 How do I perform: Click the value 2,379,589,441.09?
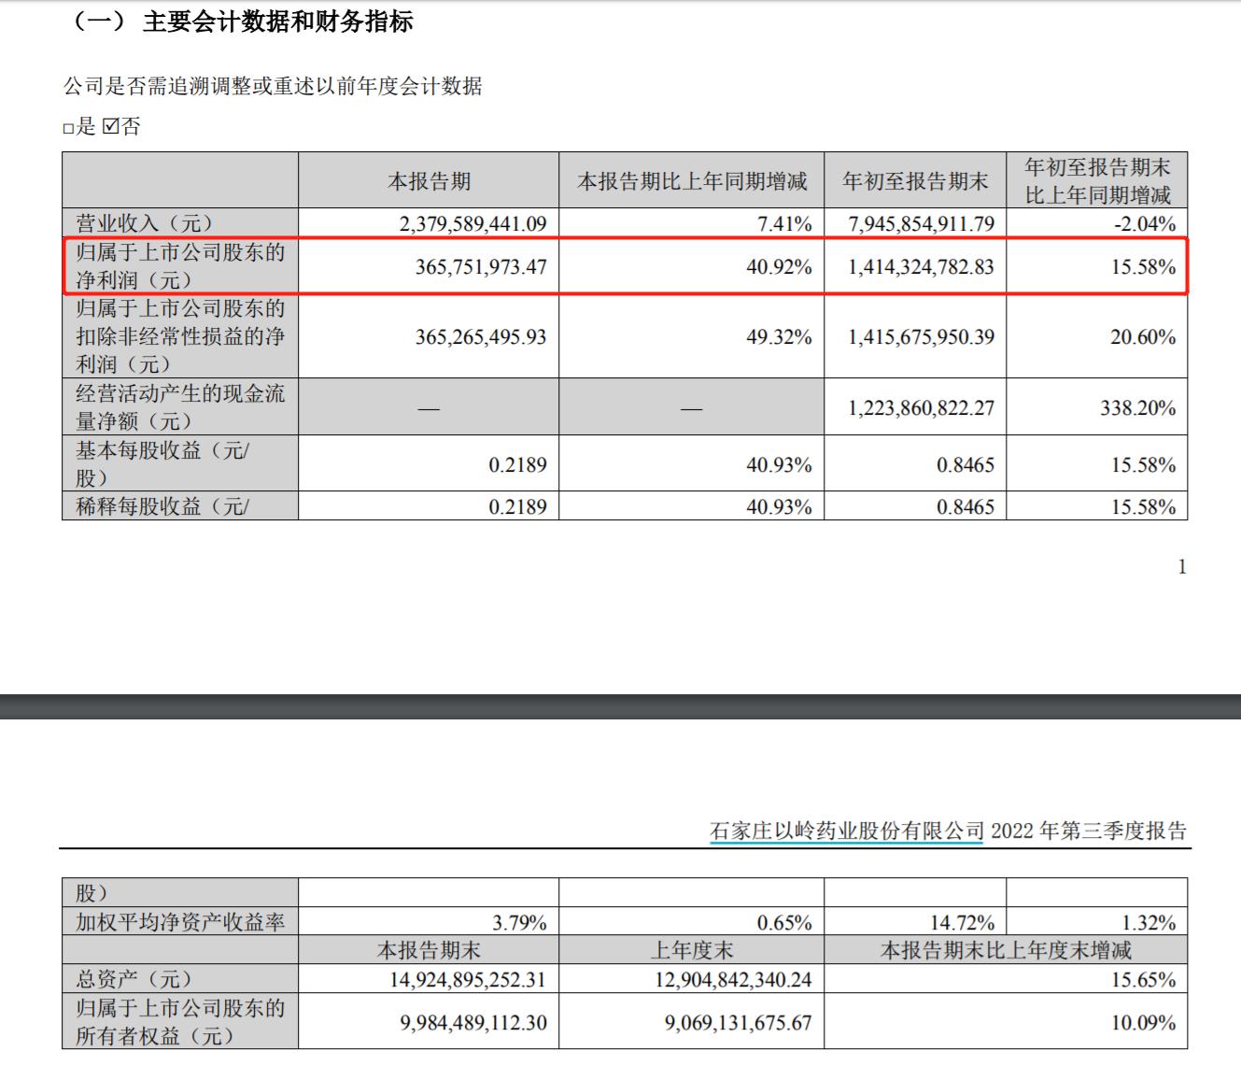point(472,224)
